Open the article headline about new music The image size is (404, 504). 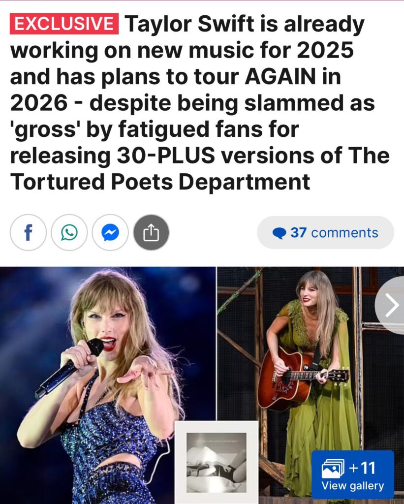[x=199, y=102]
